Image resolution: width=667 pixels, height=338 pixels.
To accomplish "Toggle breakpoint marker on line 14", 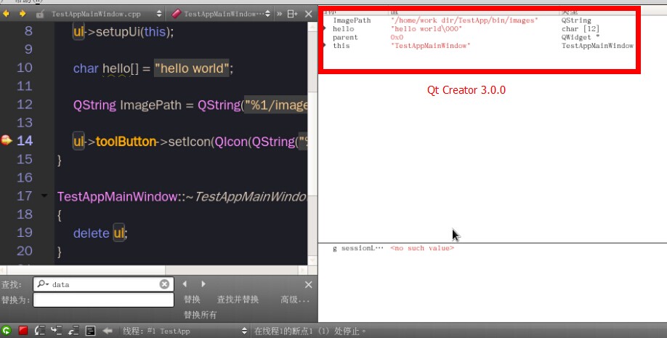I will (x=7, y=140).
